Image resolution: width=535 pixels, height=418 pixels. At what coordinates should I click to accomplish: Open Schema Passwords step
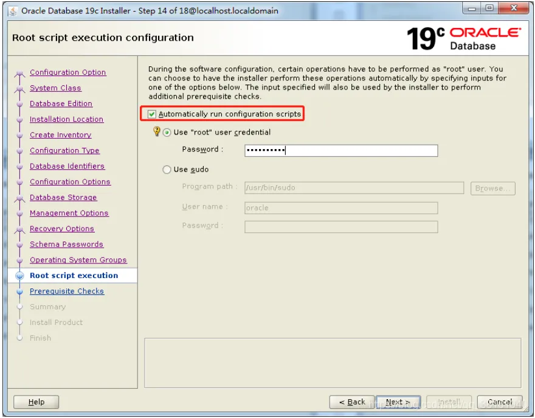point(66,244)
